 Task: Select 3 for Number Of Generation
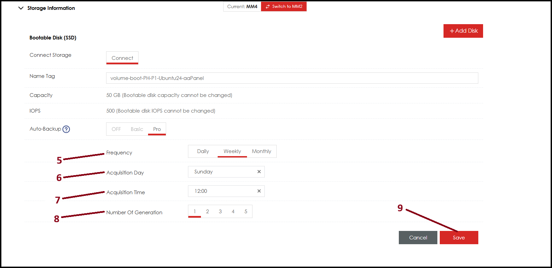tap(220, 212)
